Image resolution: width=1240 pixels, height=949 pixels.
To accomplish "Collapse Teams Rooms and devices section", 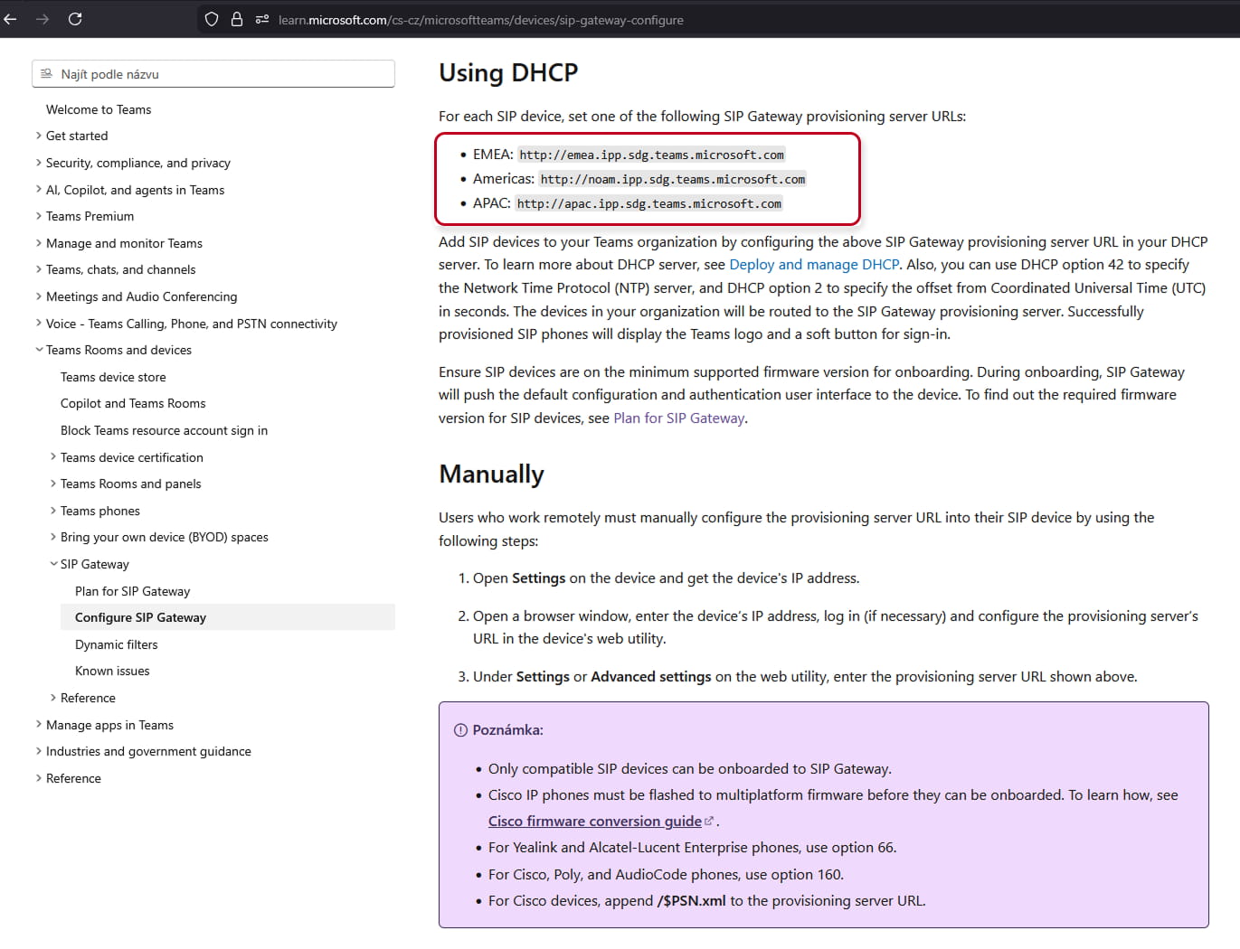I will pyautogui.click(x=118, y=350).
